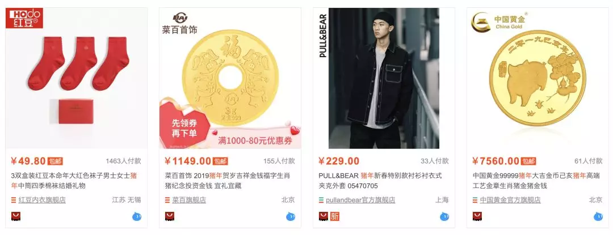Click the Tmall icon under the PULL&BEAR jacket
Image resolution: width=613 pixels, height=235 pixels.
click(324, 217)
